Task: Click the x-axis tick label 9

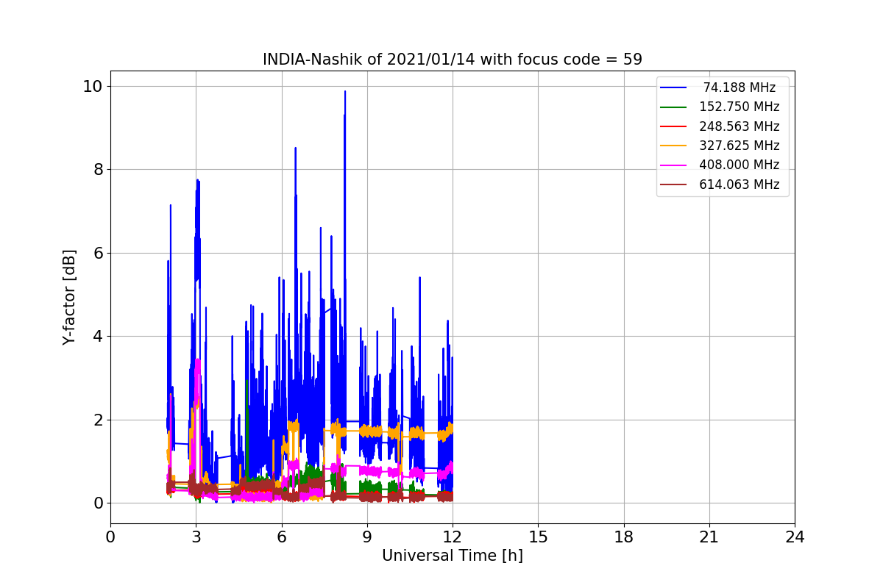Action: 367,537
